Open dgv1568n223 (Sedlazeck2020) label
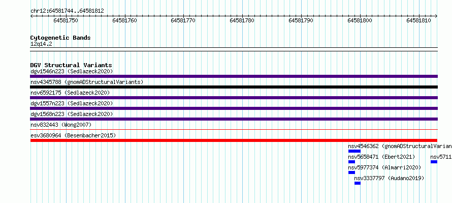452x203 pixels. point(72,114)
